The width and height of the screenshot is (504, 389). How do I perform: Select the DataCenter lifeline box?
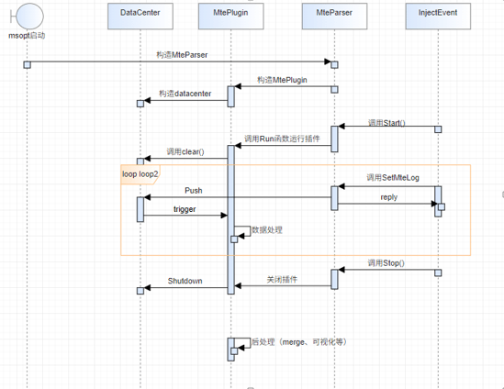tap(140, 17)
